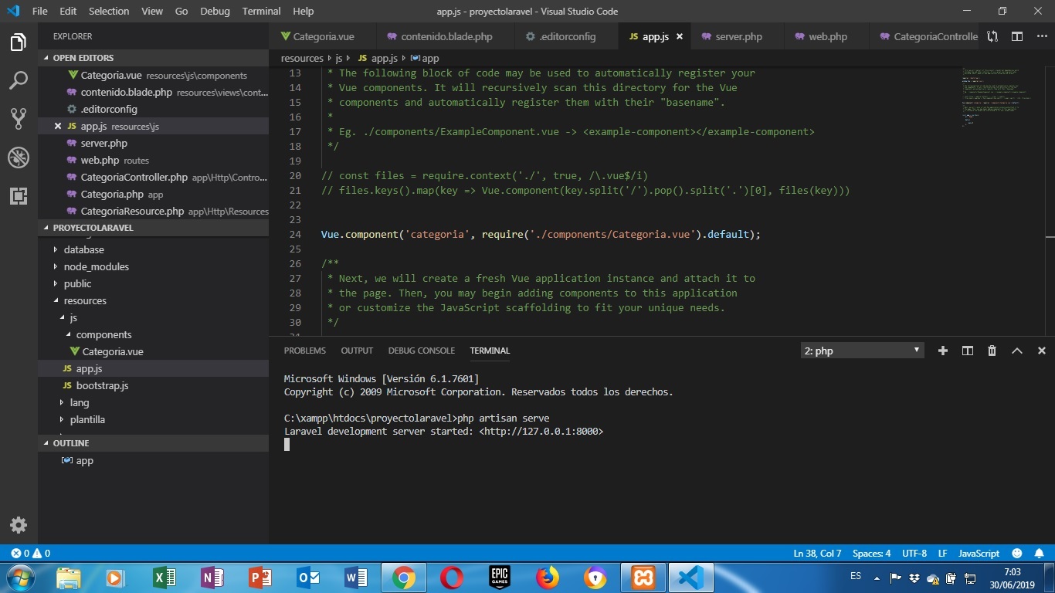This screenshot has height=593, width=1055.
Task: Click the errors and warnings status indicator
Action: point(31,554)
